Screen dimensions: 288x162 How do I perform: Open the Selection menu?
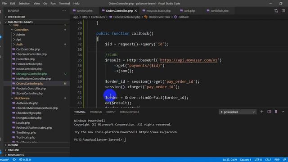[x=24, y=4]
